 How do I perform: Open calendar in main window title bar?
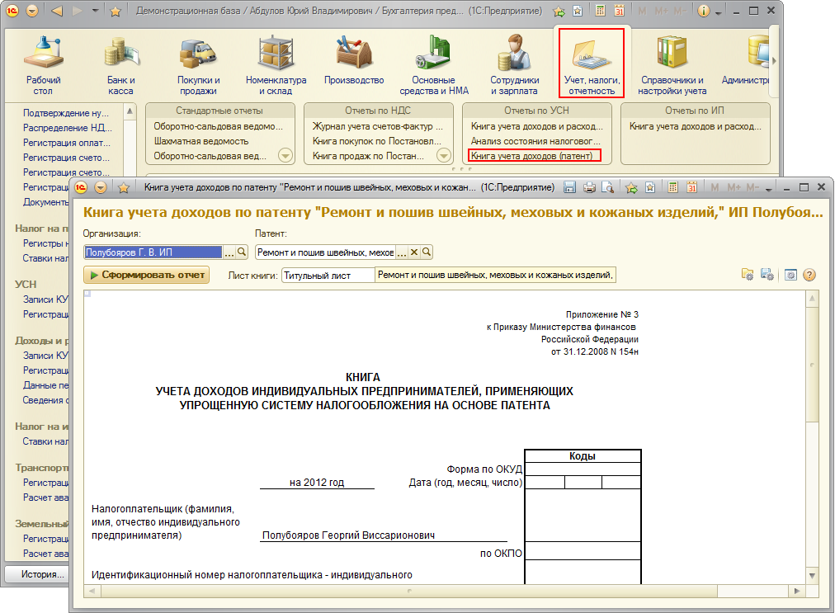pos(619,11)
